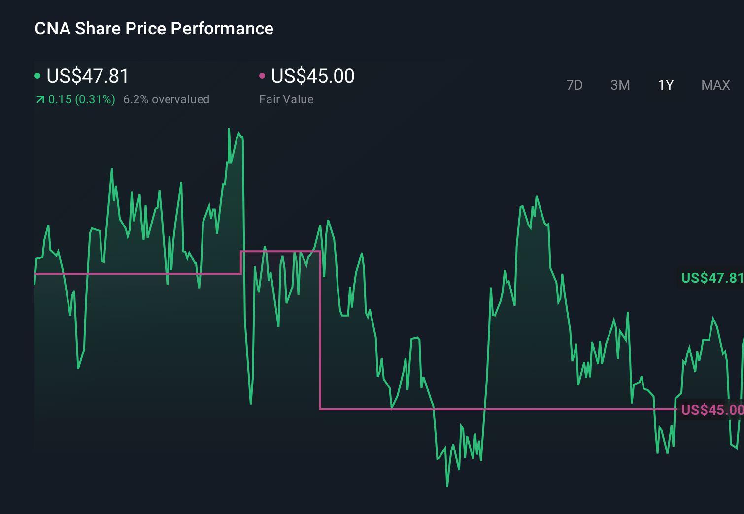744x514 pixels.
Task: Click the lowest trough of the share price chart
Action: click(x=446, y=486)
